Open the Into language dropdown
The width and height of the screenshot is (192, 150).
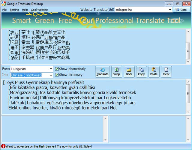click(x=51, y=75)
